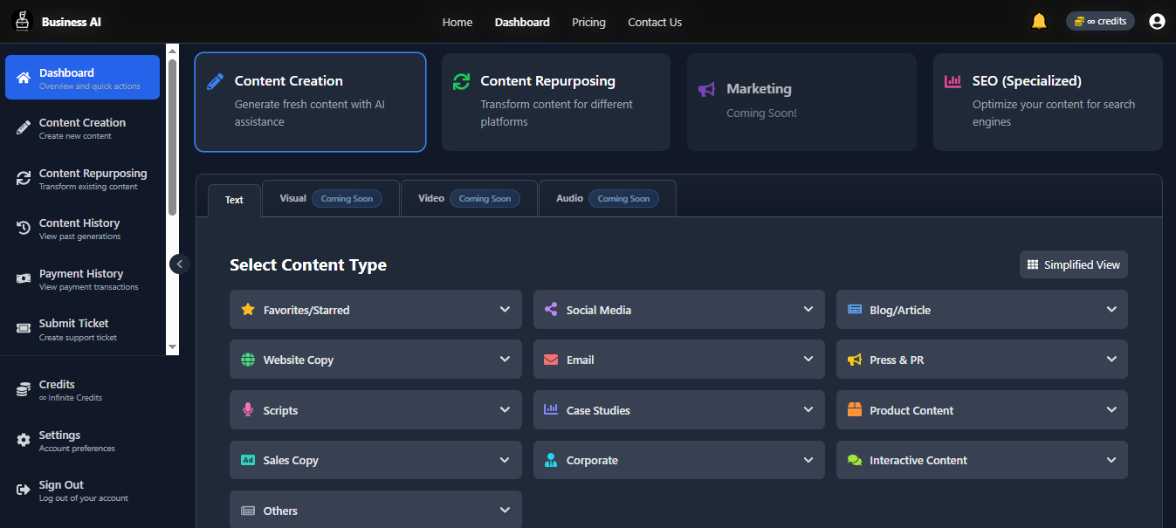1176x528 pixels.
Task: Expand the Case Studies chevron
Action: 808,409
